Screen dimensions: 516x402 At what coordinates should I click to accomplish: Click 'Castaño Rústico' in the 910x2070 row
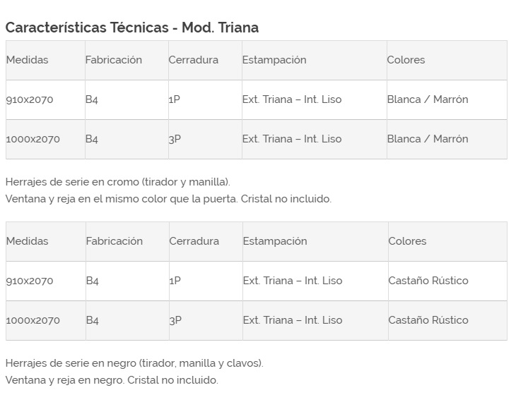[x=428, y=281]
